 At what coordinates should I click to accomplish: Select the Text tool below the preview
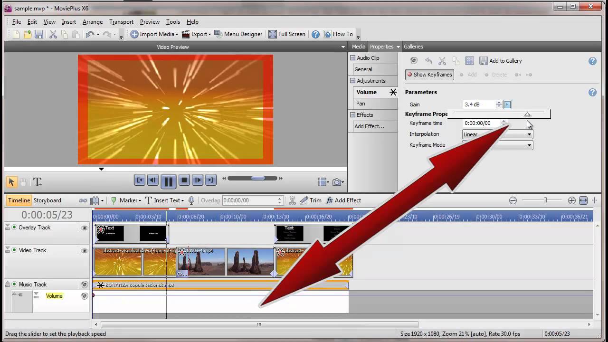coord(38,182)
